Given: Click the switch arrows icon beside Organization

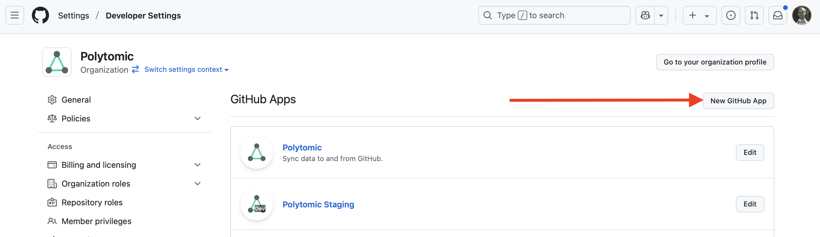Looking at the screenshot, I should (136, 70).
